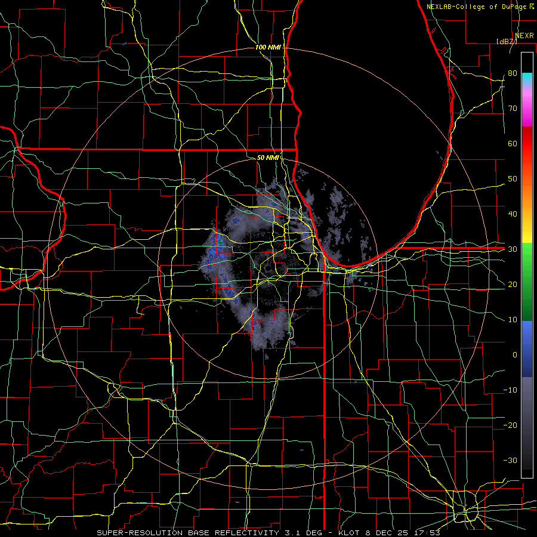Click the dBZ units label

click(x=507, y=41)
